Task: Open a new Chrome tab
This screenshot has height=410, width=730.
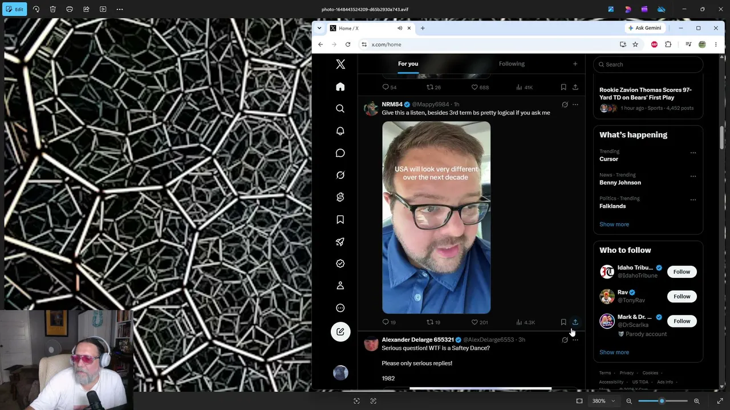Action: (423, 28)
